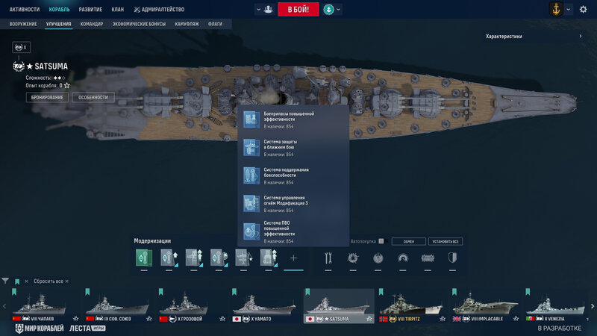The width and height of the screenshot is (597, 336).
Task: Remove bookmark filter with X
Action: point(26,281)
